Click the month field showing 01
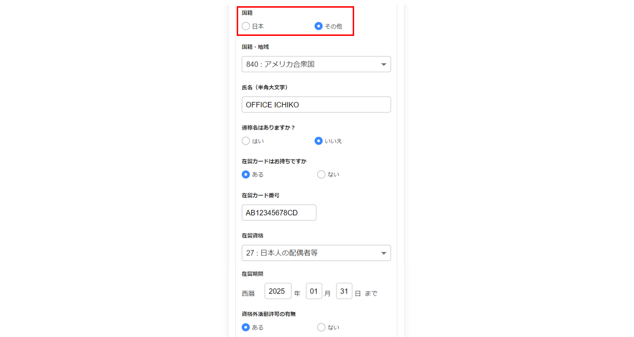 [x=314, y=291]
